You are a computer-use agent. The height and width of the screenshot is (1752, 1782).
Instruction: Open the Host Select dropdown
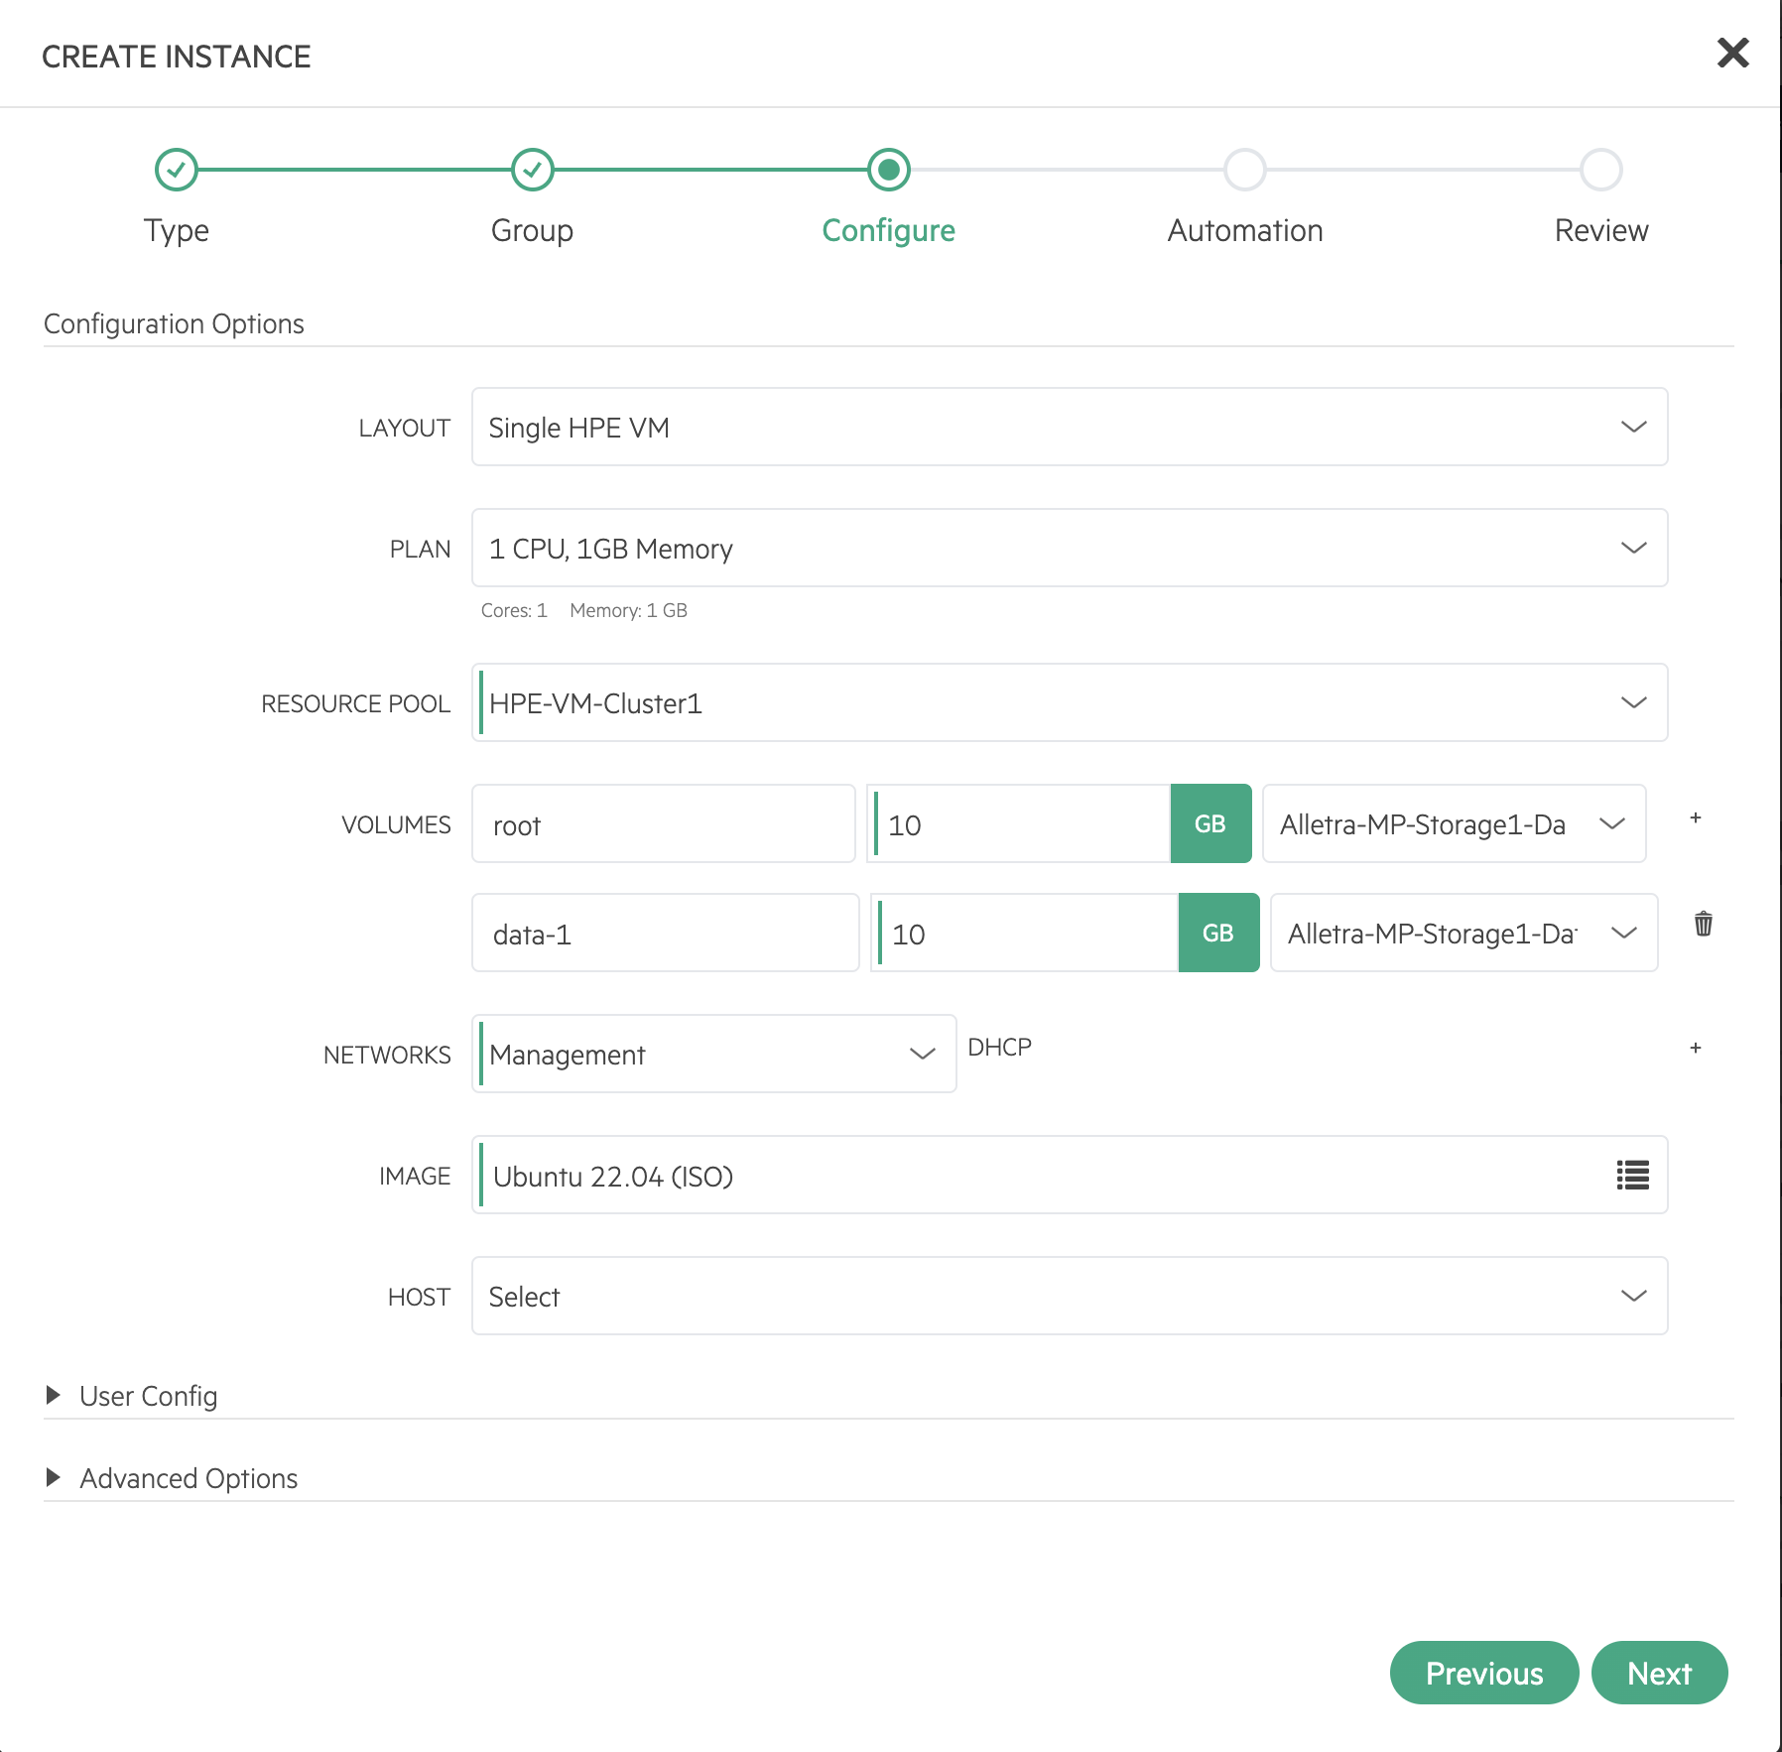tap(1070, 1296)
